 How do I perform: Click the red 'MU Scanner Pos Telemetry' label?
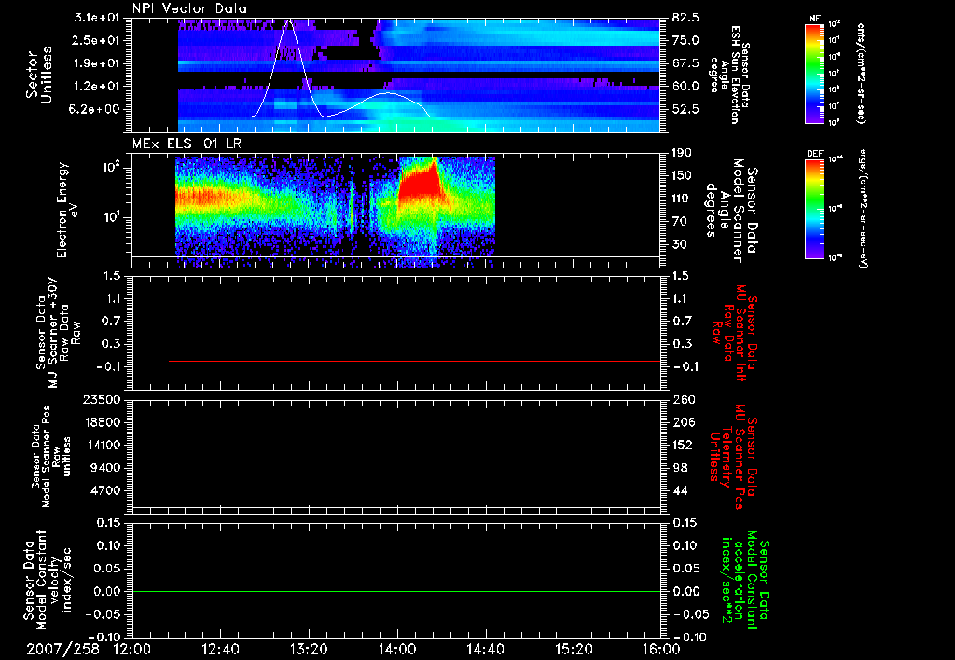pyautogui.click(x=733, y=457)
